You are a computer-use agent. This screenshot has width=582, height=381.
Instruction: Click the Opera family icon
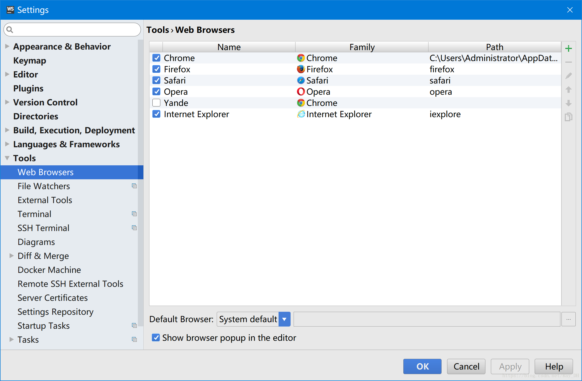(x=301, y=92)
